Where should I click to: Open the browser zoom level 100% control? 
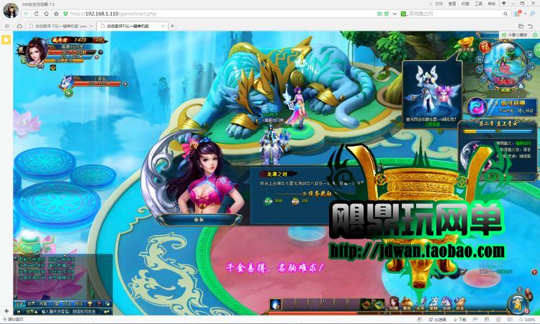click(x=528, y=320)
